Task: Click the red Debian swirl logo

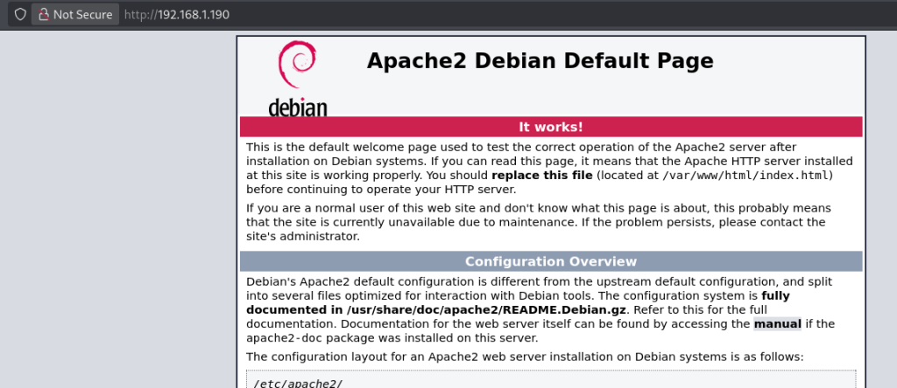Action: coord(296,67)
